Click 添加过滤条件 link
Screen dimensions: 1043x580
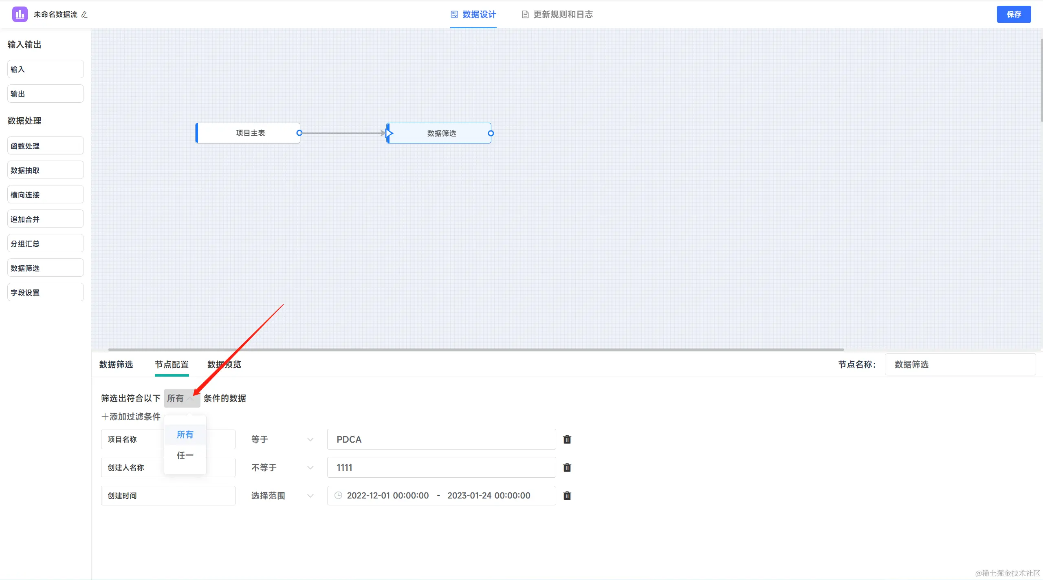tap(131, 417)
